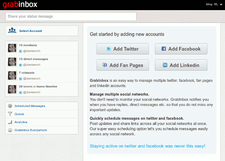Click @damienoh under 7 retweets
The width and height of the screenshot is (225, 161).
pos(32,78)
